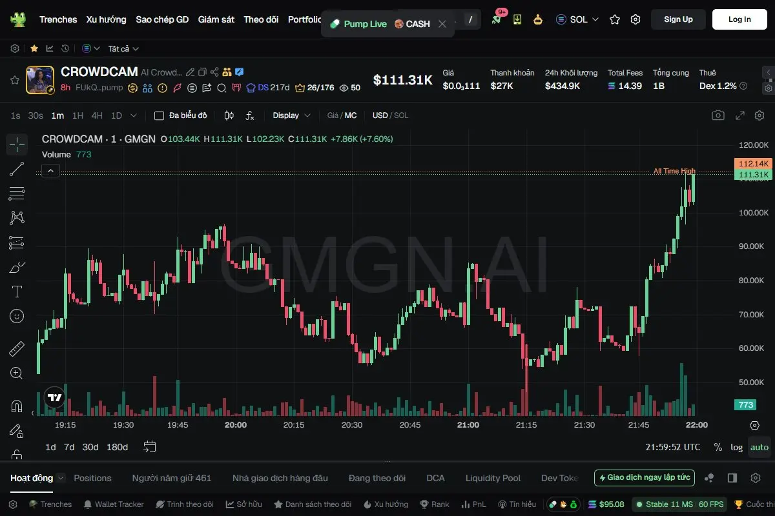Expand the Tất cả filter dropdown
This screenshot has width=775, height=516.
(x=123, y=48)
